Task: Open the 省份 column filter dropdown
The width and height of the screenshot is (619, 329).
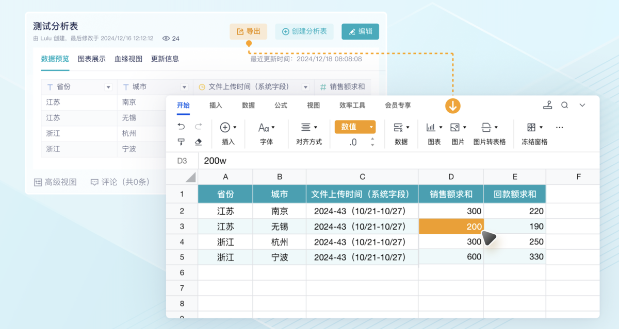Action: (x=109, y=86)
